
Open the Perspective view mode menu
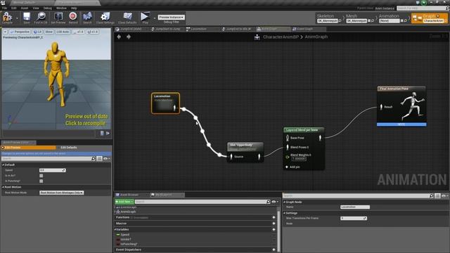[x=20, y=32]
